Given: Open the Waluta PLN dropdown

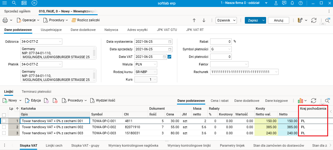Looking at the screenshot, I should pyautogui.click(x=155, y=64).
